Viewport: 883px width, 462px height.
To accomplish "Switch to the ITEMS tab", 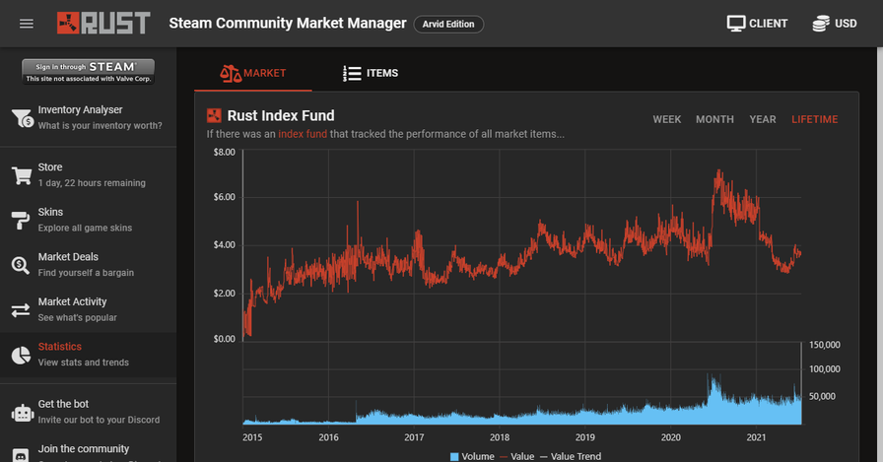I will click(370, 73).
